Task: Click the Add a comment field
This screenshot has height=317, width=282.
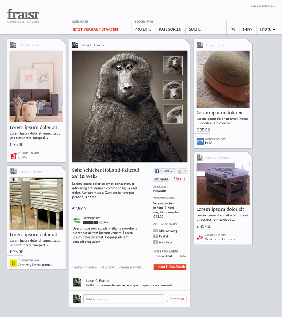Action: (x=123, y=299)
